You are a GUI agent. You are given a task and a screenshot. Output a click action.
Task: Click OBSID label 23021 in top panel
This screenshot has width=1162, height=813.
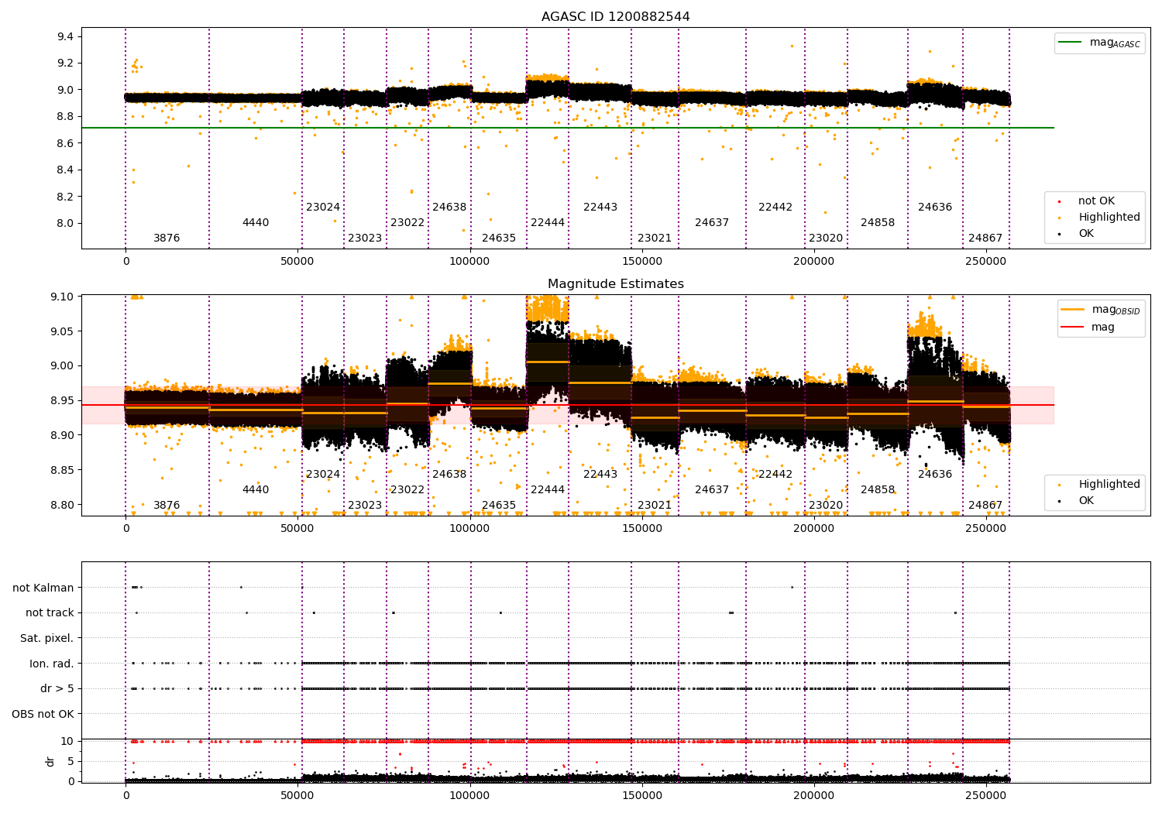coord(655,238)
